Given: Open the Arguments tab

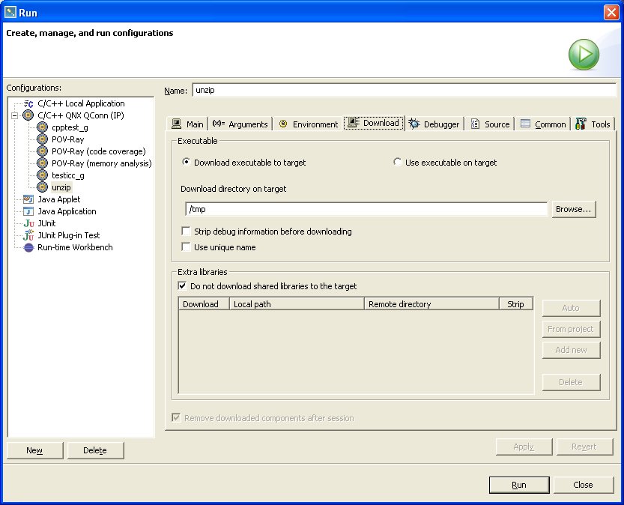Looking at the screenshot, I should pyautogui.click(x=240, y=124).
